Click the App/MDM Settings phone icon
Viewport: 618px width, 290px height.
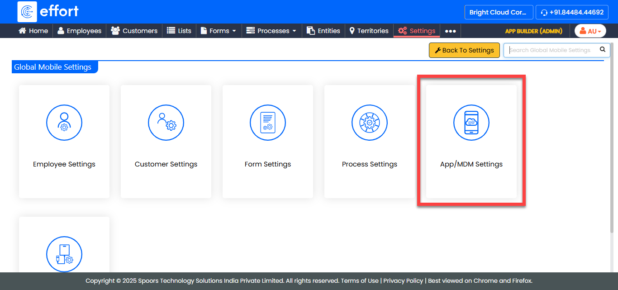[x=471, y=123]
